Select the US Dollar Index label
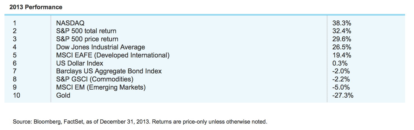 coord(80,63)
